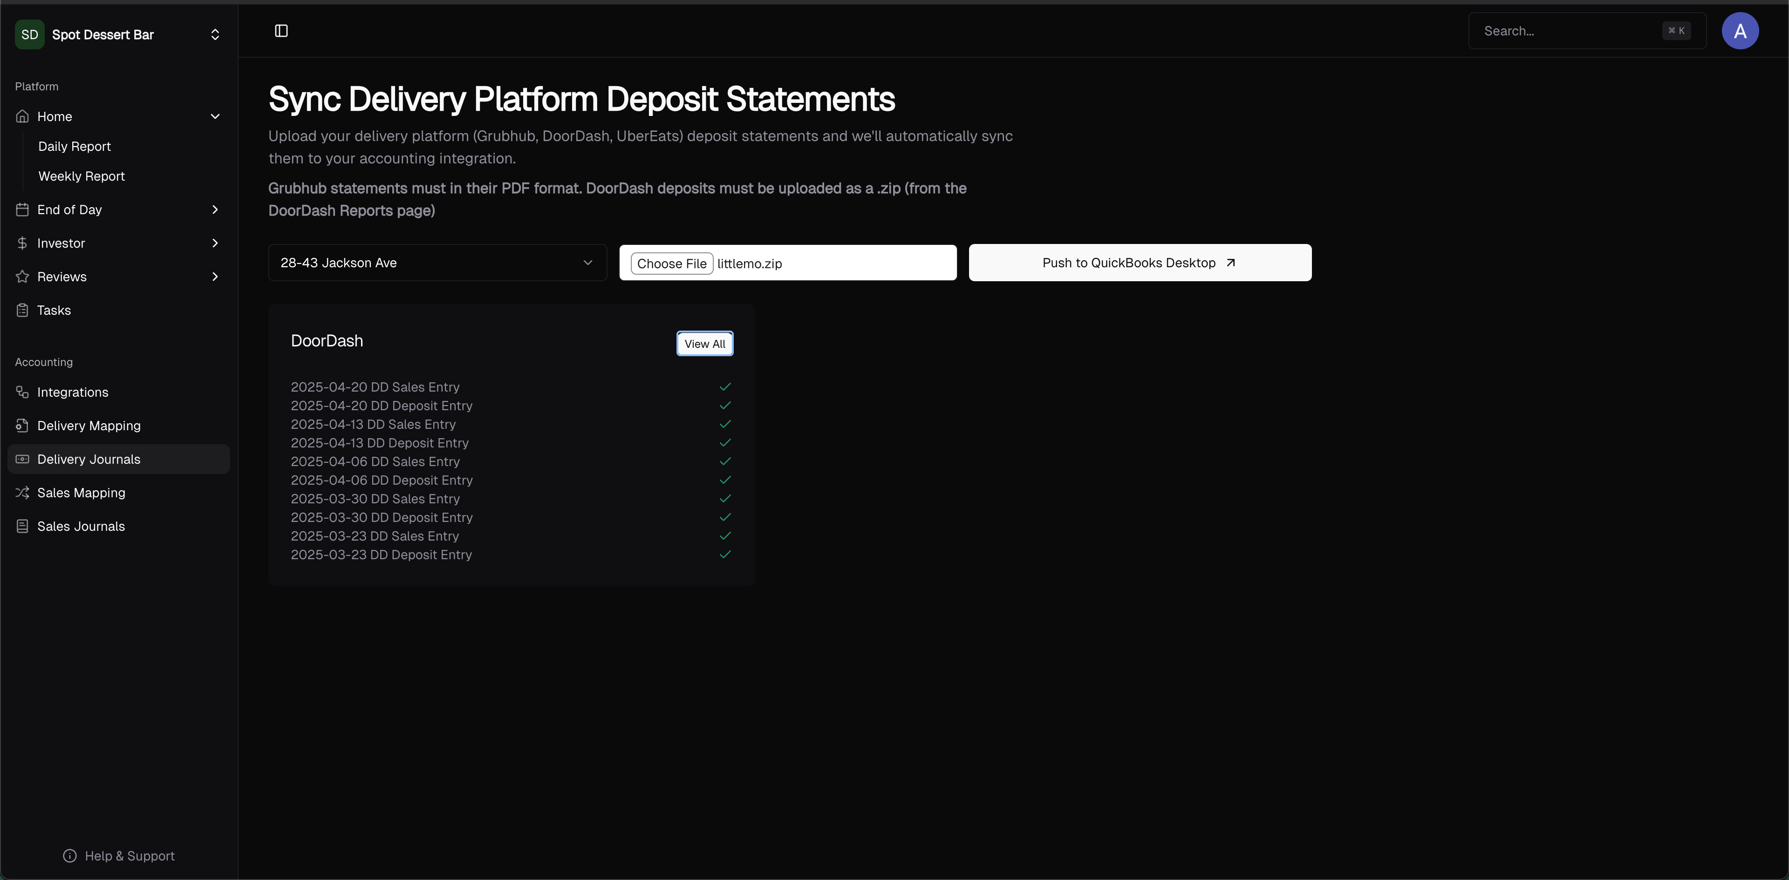Click the Choose File button
The height and width of the screenshot is (880, 1789).
[x=671, y=264]
